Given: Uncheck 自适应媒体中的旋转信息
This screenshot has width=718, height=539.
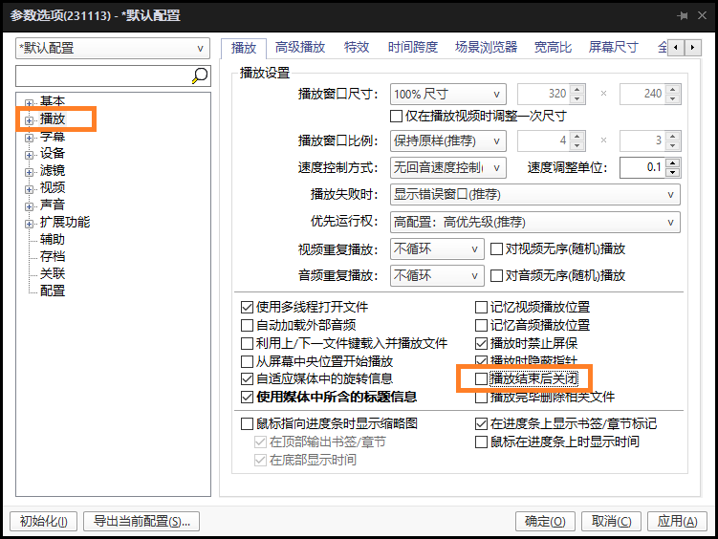Looking at the screenshot, I should (x=247, y=378).
